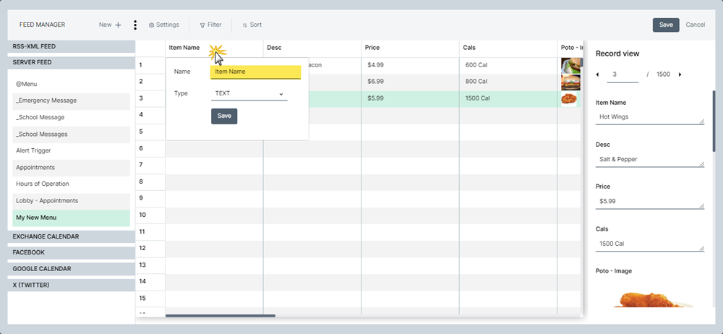This screenshot has height=334, width=723.
Task: Click Save in the column popup
Action: click(x=224, y=116)
